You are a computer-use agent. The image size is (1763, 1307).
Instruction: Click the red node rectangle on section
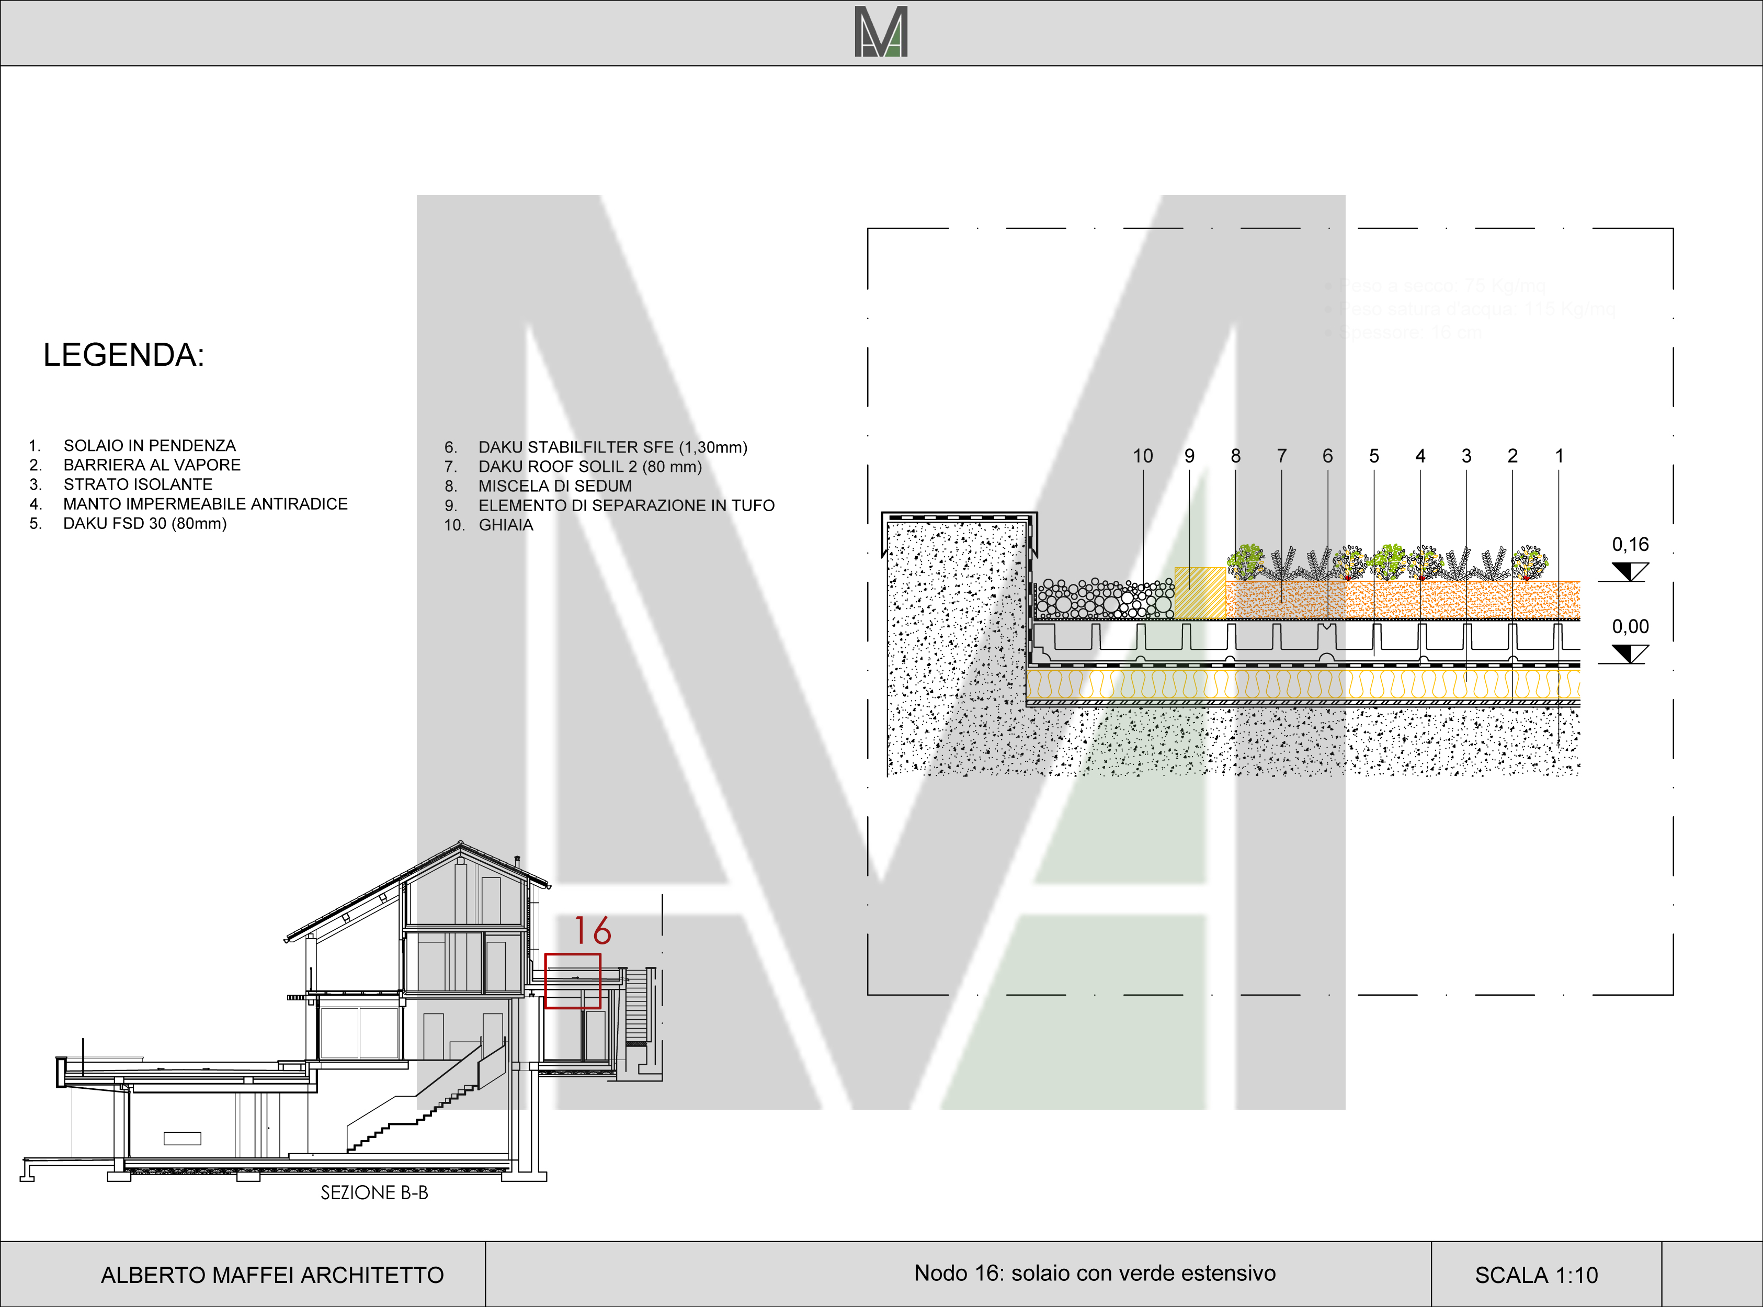click(572, 981)
